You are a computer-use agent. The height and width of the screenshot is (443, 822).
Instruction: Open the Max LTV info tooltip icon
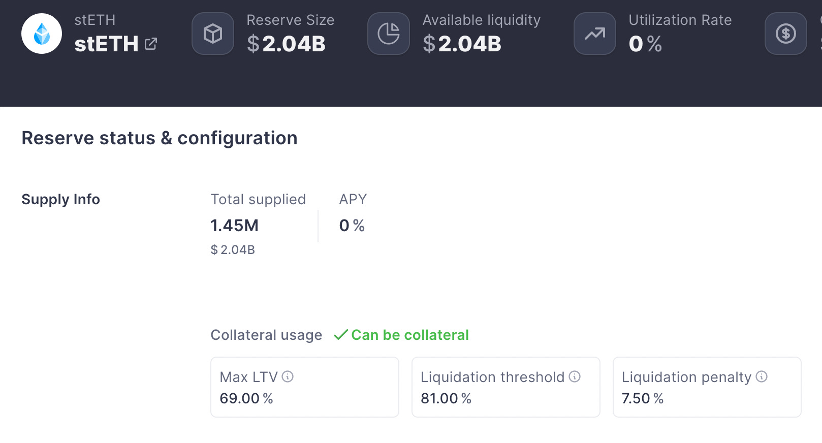point(288,376)
